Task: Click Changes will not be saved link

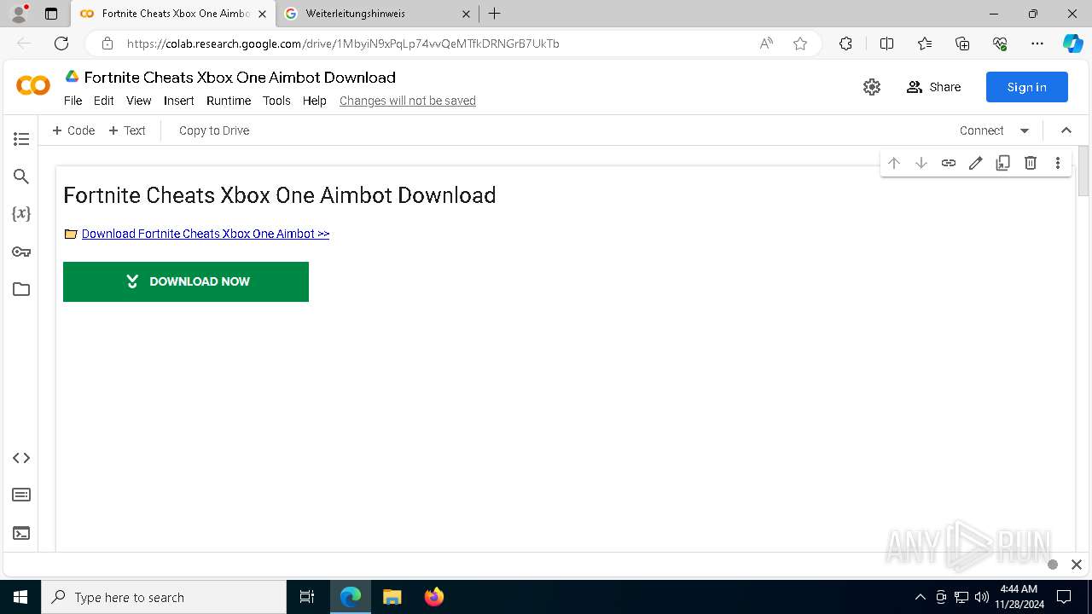Action: pyautogui.click(x=408, y=101)
